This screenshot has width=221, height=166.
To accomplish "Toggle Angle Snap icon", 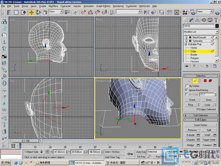I will 90,12.
